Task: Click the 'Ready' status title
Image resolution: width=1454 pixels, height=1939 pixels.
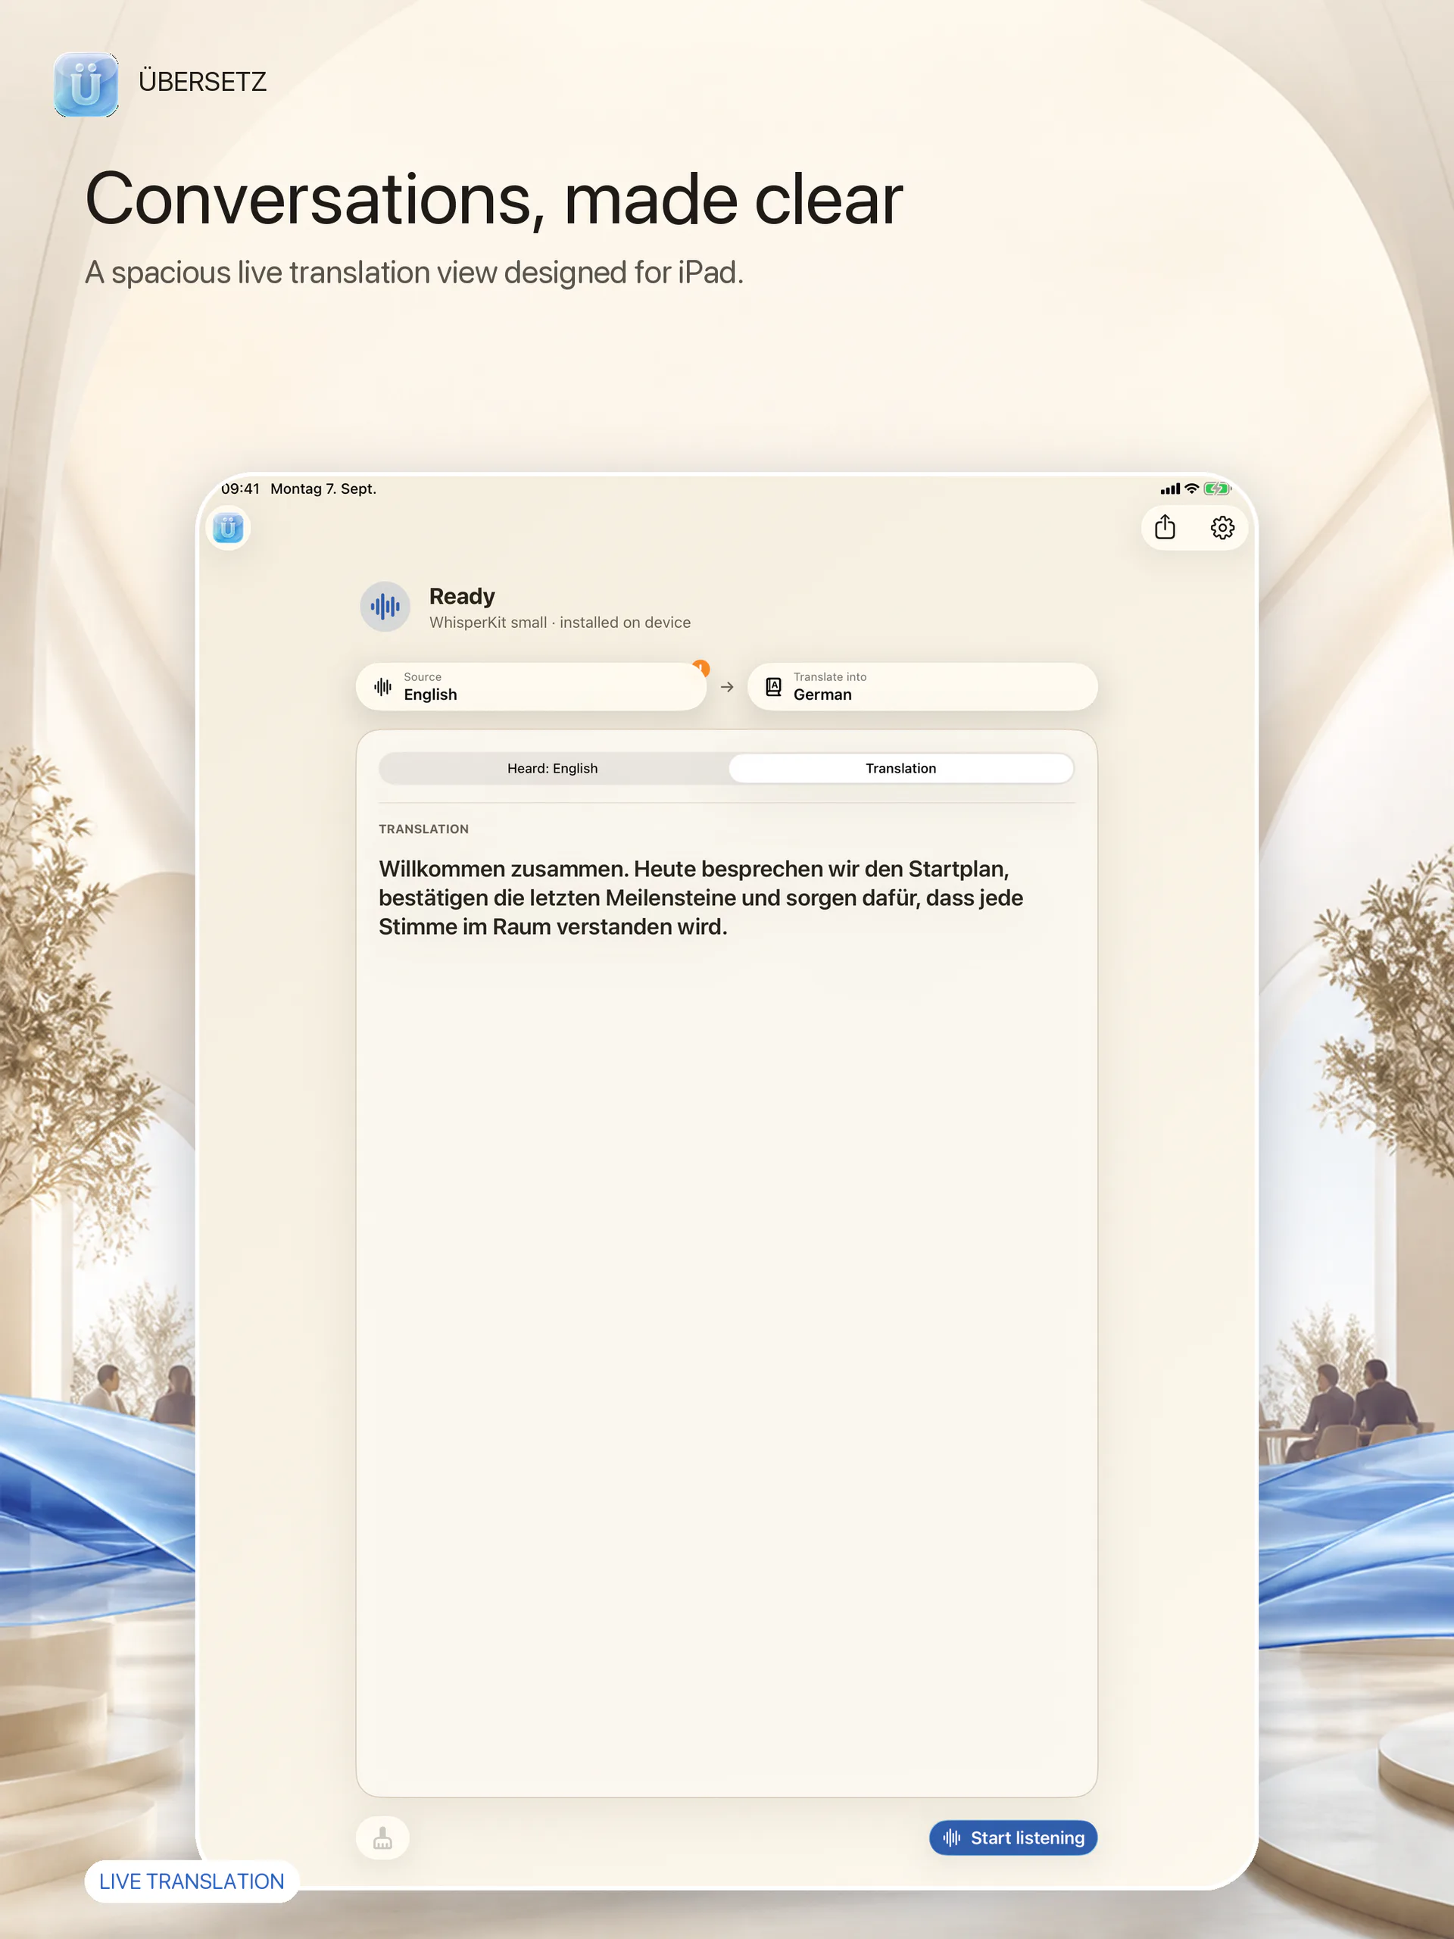Action: point(462,596)
